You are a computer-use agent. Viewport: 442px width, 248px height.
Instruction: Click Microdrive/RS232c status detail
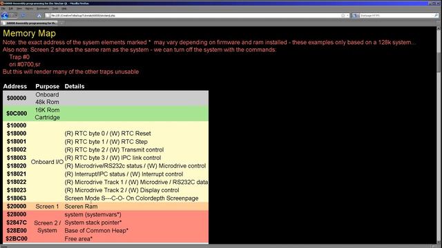click(x=135, y=166)
